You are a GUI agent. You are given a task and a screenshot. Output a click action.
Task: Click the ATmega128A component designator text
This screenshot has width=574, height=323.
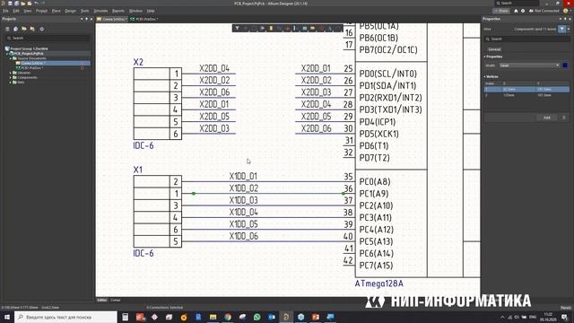point(378,284)
